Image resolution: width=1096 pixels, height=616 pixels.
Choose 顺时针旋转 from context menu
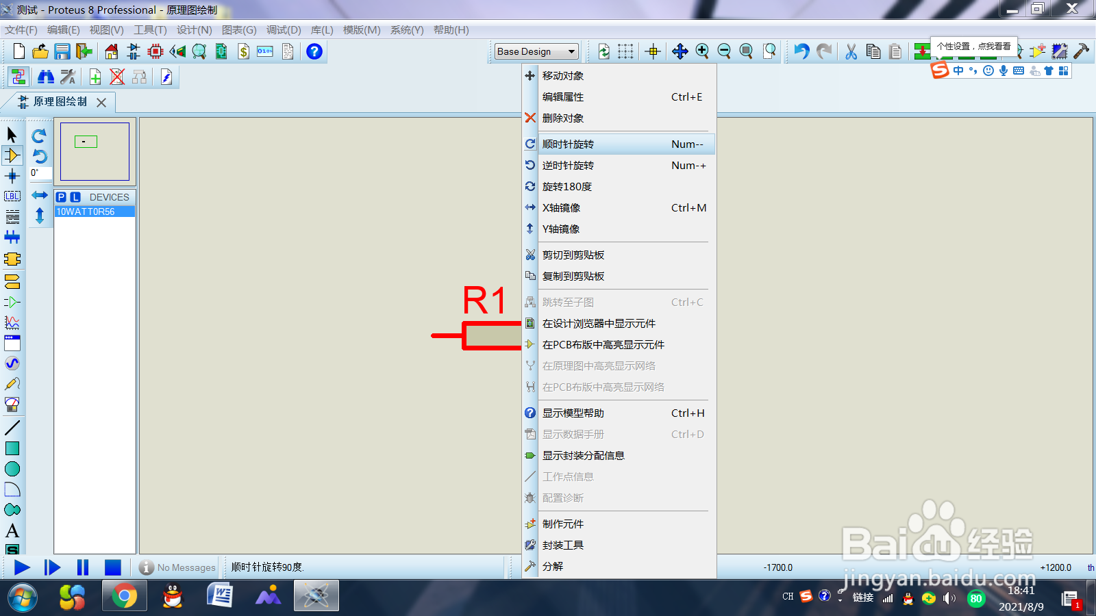coord(619,144)
